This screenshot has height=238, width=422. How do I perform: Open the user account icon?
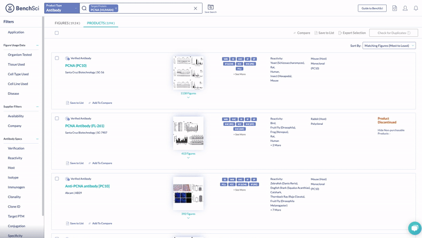[405, 8]
